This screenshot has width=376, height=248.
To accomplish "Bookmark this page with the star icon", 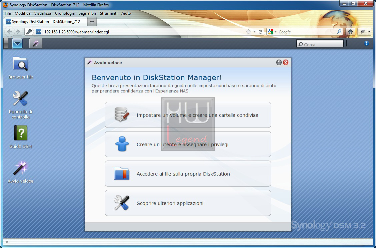I will (x=249, y=32).
